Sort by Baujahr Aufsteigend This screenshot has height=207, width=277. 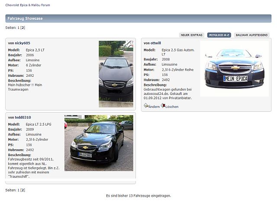(251, 35)
